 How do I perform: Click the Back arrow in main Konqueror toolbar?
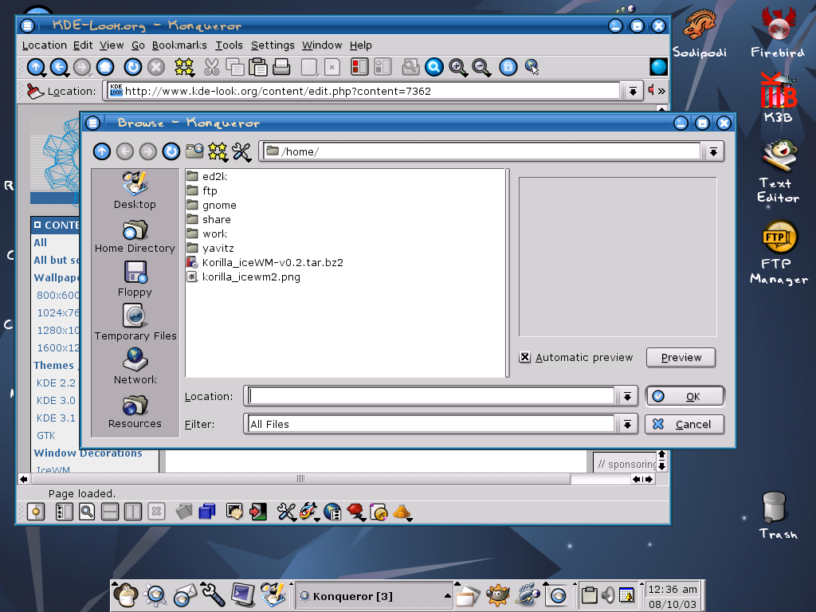pyautogui.click(x=59, y=67)
